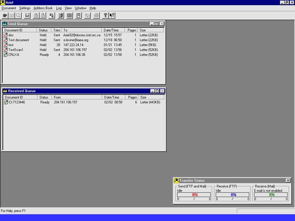Click the tries value '28'
The height and width of the screenshot is (221, 295).
[x=58, y=45]
